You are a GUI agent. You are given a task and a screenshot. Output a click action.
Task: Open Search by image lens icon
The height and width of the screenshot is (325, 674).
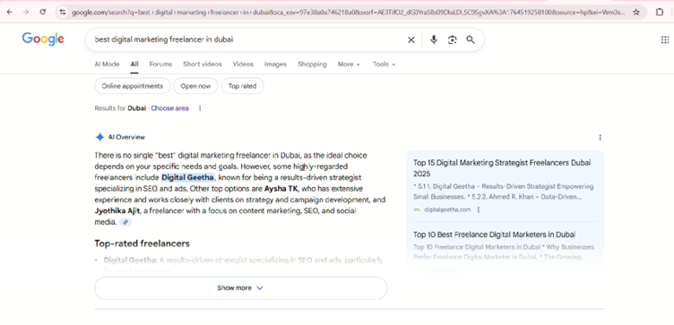(453, 40)
